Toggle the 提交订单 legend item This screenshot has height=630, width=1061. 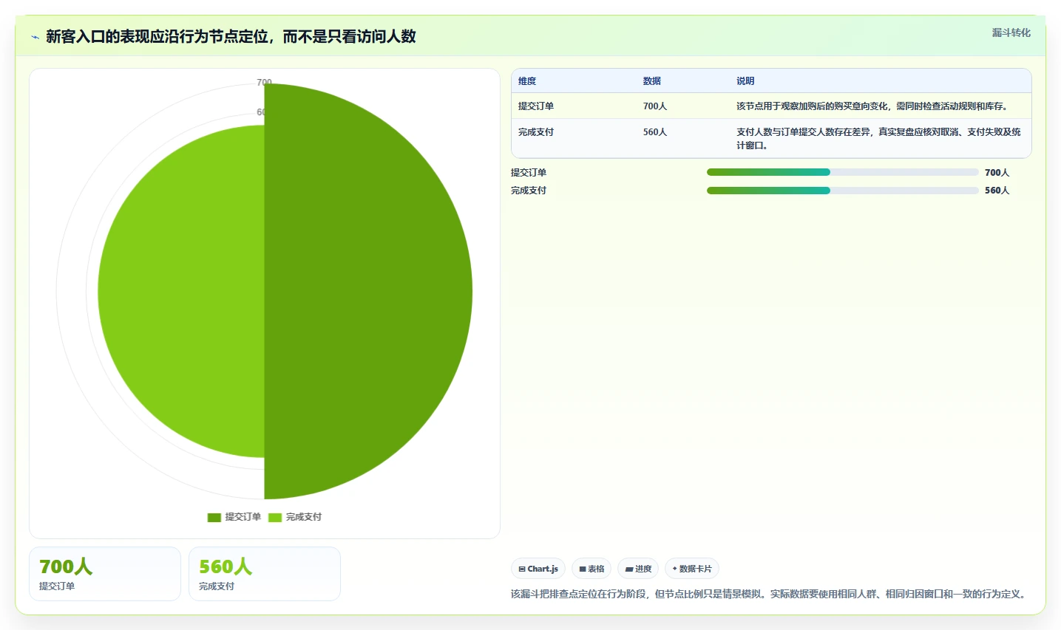tap(234, 517)
